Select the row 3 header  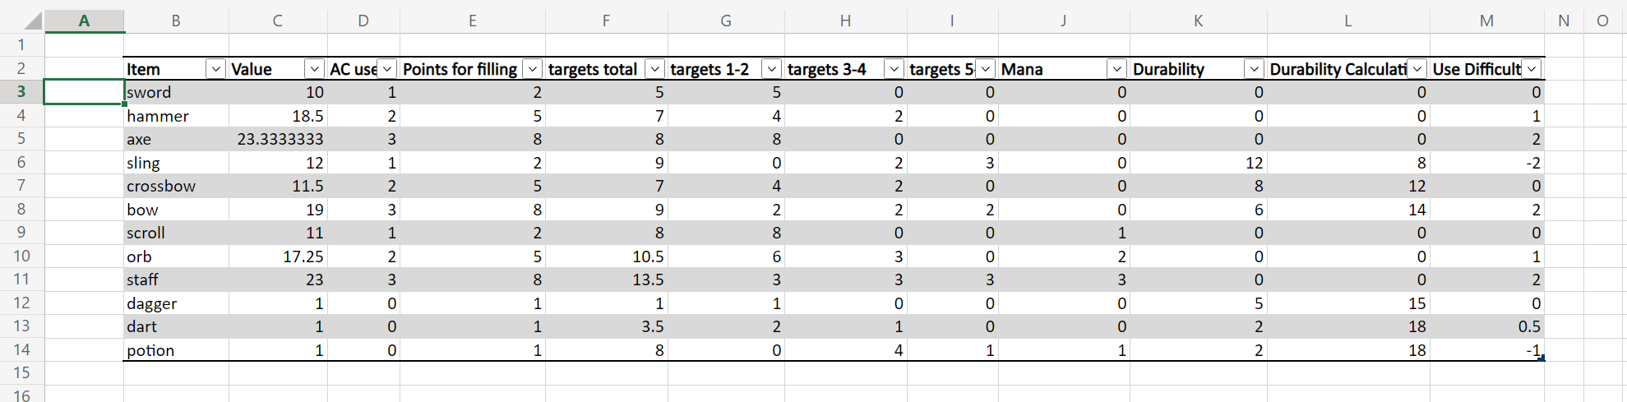[x=21, y=92]
